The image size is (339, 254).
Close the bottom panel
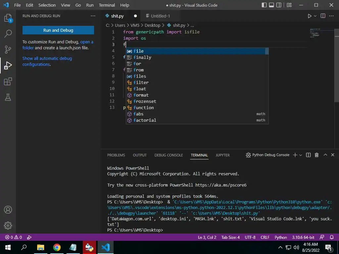(x=332, y=155)
